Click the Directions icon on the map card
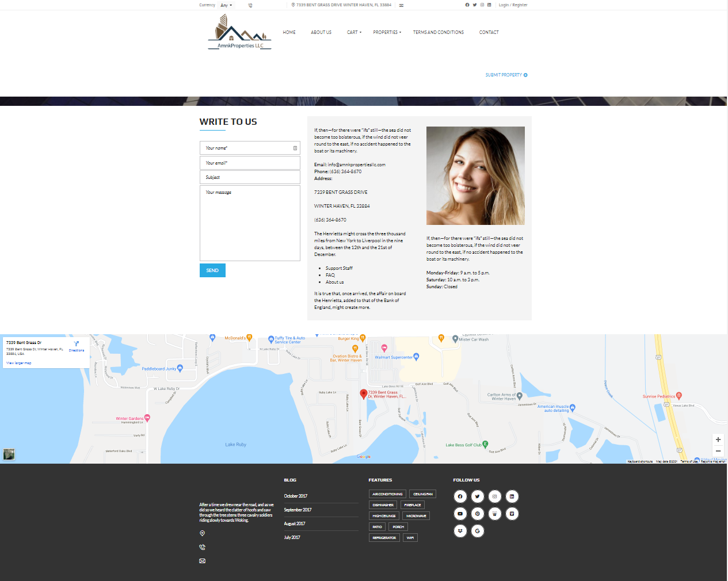 [77, 343]
